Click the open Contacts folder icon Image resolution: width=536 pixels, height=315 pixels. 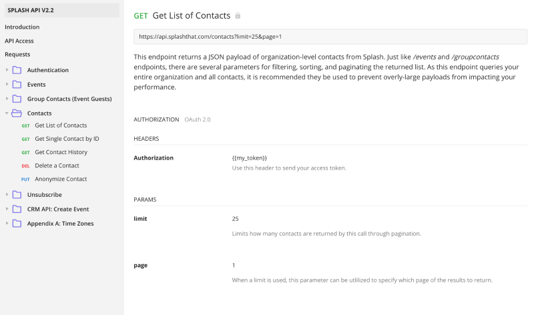point(17,113)
